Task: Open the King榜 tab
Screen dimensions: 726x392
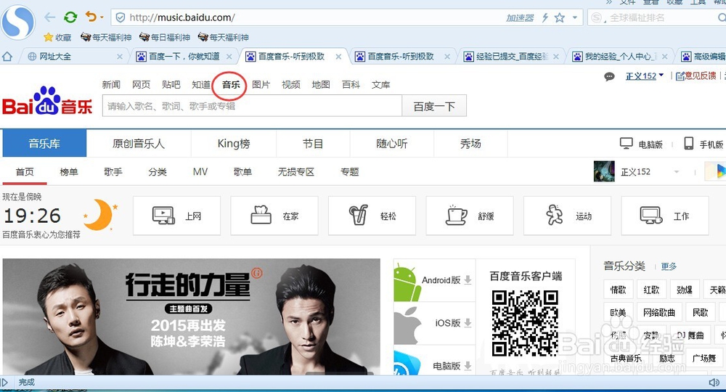Action: 234,144
